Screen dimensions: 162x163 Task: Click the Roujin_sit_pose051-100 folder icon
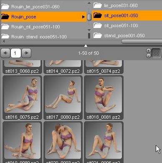[5, 27]
